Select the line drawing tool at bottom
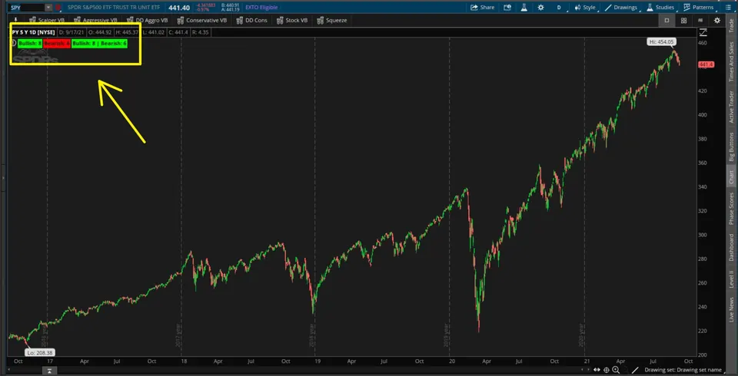The height and width of the screenshot is (376, 738). coord(635,370)
